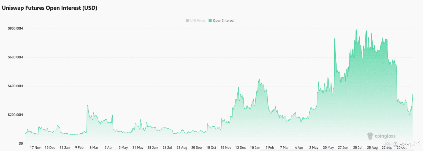Click the 4 Apr x-axis date

299,148
